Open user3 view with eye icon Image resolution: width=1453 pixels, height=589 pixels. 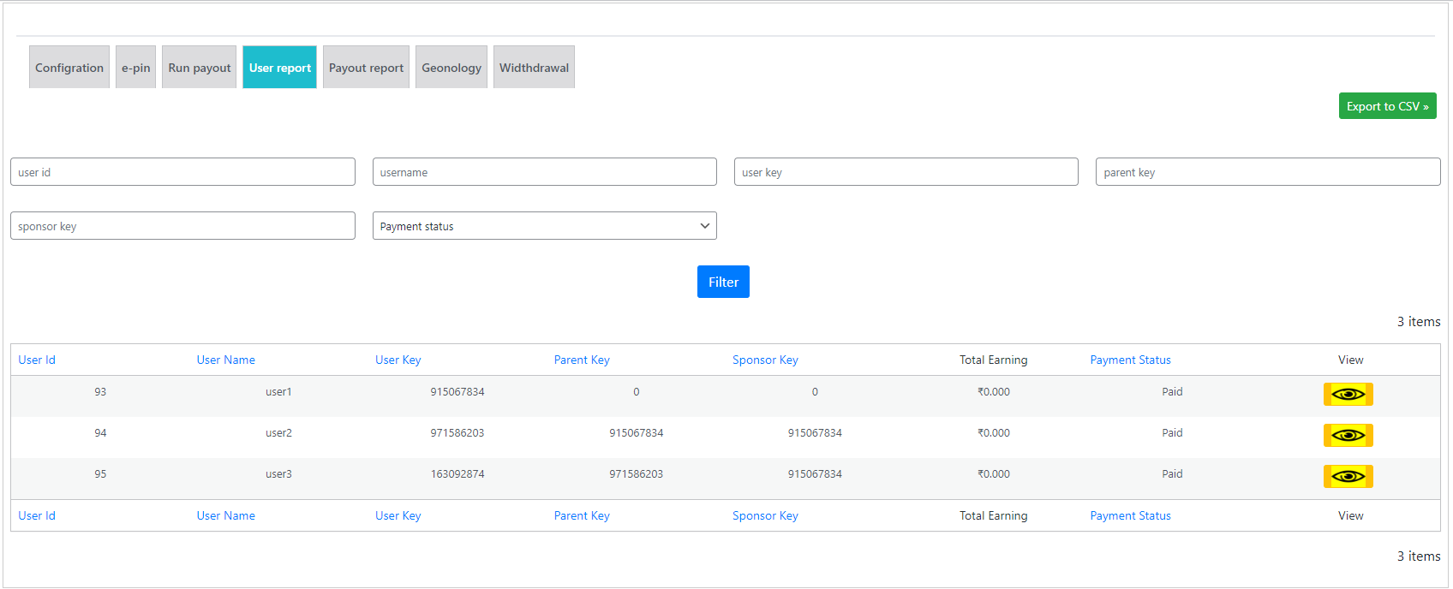pyautogui.click(x=1348, y=476)
